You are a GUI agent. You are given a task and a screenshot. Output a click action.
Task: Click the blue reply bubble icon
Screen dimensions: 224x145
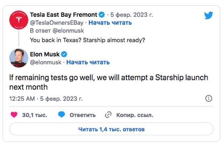(x=62, y=115)
